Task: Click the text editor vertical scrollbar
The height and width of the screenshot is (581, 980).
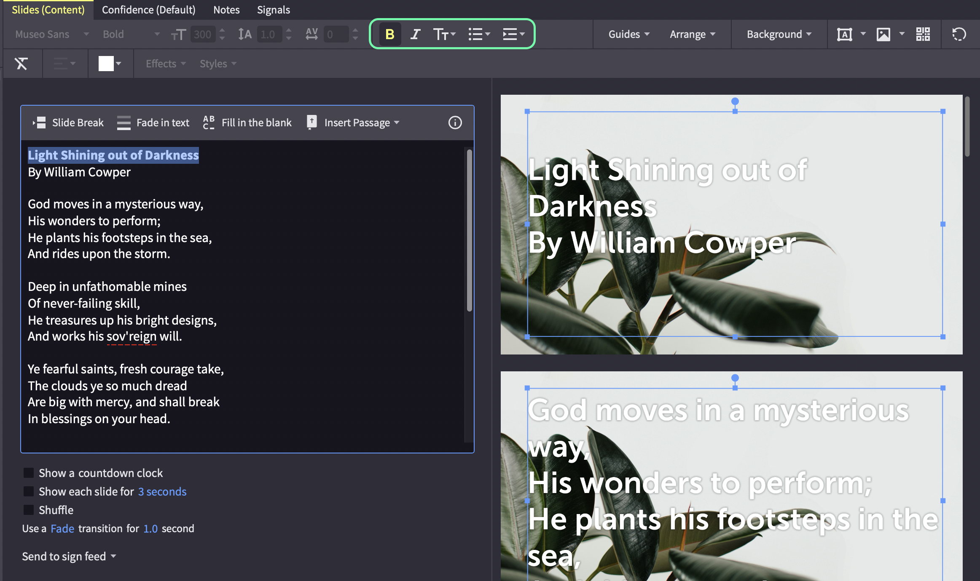Action: tap(469, 230)
